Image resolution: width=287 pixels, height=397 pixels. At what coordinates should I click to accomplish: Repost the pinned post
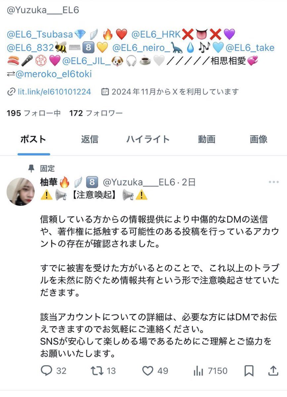[x=98, y=371]
